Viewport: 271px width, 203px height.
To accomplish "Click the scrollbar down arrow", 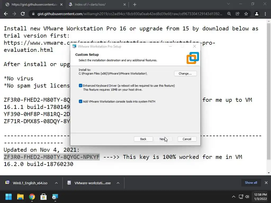I will (x=269, y=173).
